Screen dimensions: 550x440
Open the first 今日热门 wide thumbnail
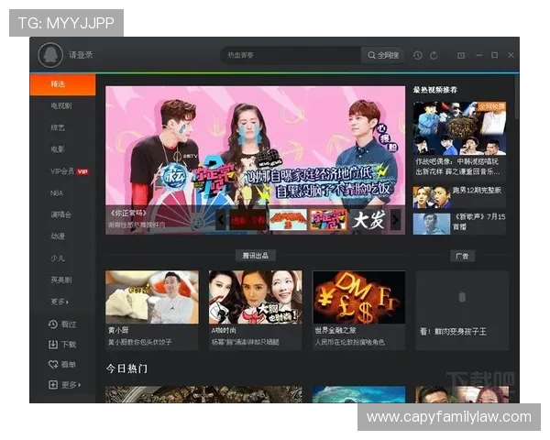pos(203,394)
